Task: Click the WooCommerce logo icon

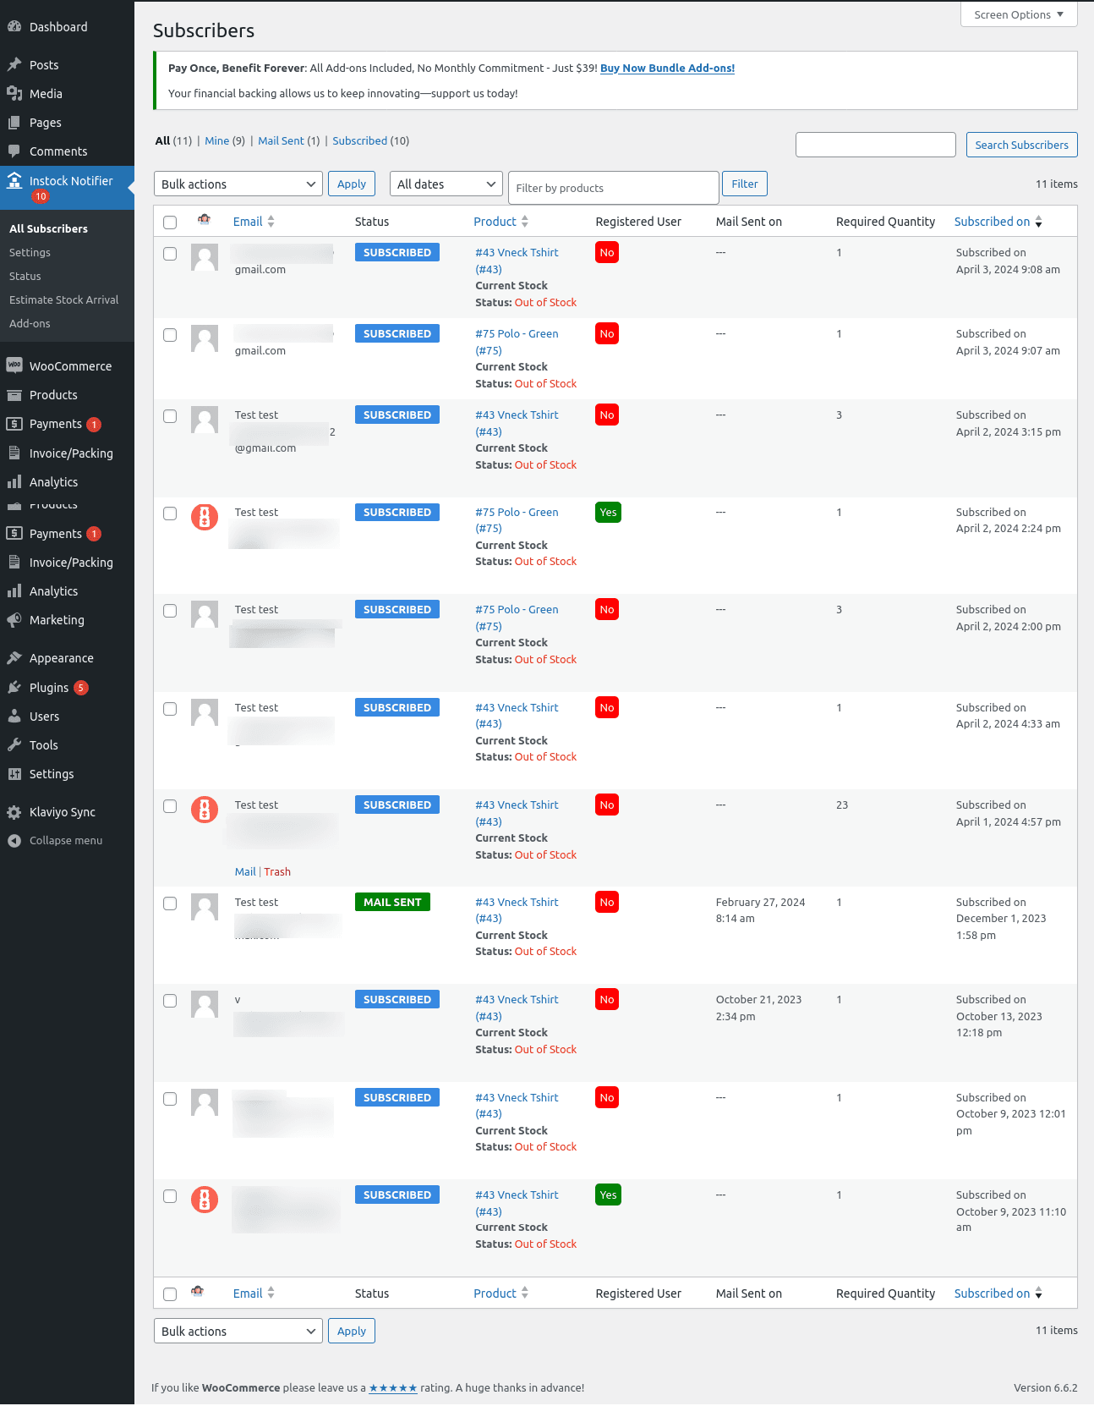Action: 14,365
